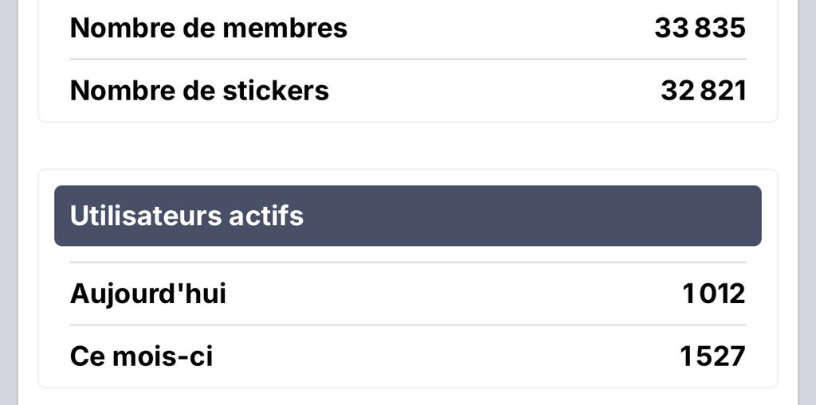Click the "Nombre de stickers" label
This screenshot has height=405, width=816.
(x=199, y=91)
